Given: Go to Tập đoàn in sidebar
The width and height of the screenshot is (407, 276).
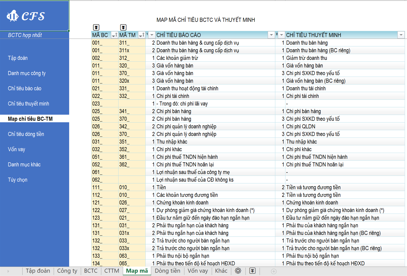Looking at the screenshot, I should click(x=18, y=58).
